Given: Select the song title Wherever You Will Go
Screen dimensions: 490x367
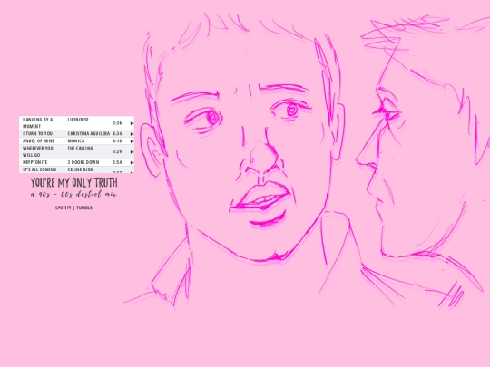Looking at the screenshot, I should coord(38,151).
